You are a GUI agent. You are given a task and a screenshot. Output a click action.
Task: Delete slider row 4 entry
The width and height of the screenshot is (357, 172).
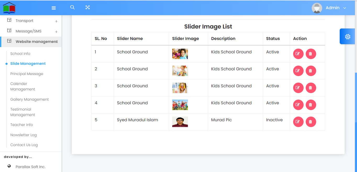point(311,105)
